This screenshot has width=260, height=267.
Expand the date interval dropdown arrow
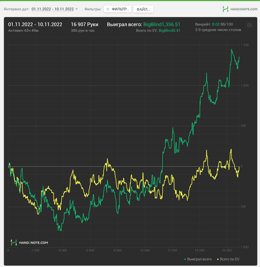click(77, 9)
